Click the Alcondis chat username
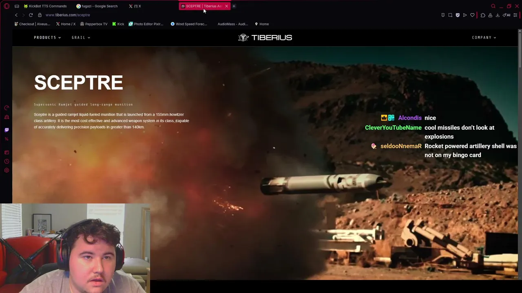 click(x=410, y=118)
